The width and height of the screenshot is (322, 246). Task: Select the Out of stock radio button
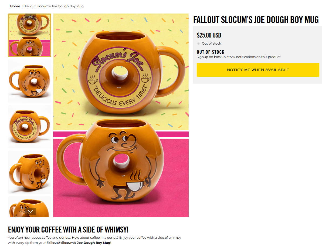click(x=198, y=43)
